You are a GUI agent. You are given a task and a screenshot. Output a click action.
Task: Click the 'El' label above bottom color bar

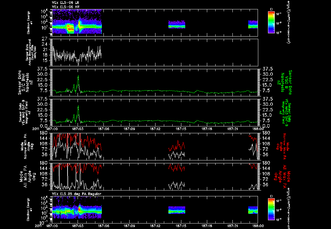pyautogui.click(x=271, y=196)
